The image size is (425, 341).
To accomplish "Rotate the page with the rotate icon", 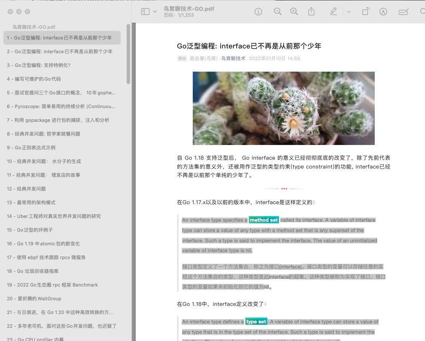I will click(366, 12).
